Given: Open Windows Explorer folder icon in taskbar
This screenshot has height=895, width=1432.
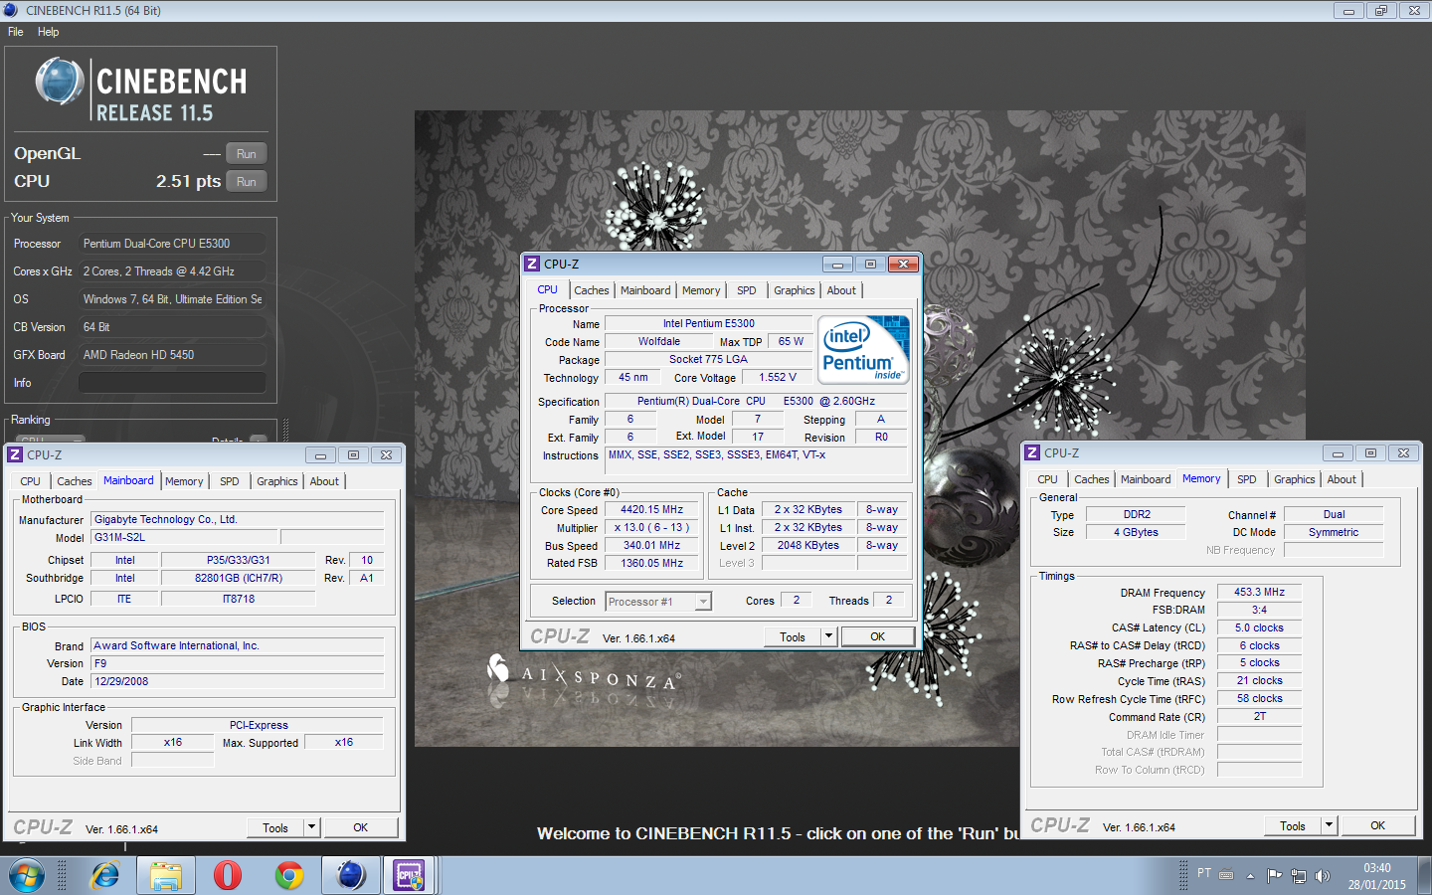Looking at the screenshot, I should (166, 875).
